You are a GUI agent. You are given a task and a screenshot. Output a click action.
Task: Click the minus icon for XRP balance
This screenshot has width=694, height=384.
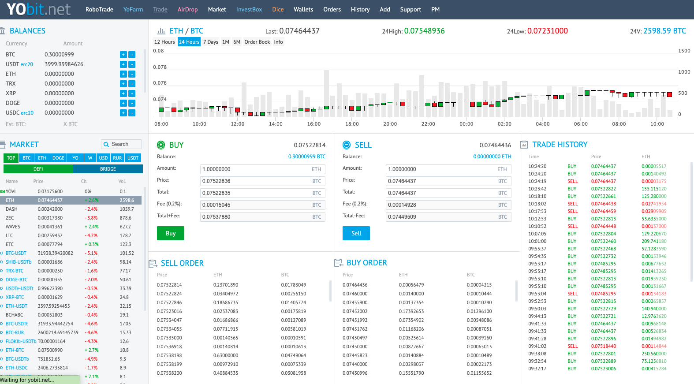132,93
